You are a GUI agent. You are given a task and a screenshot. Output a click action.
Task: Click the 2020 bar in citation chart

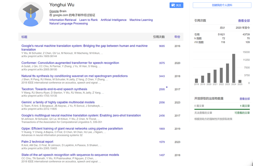point(209,78)
